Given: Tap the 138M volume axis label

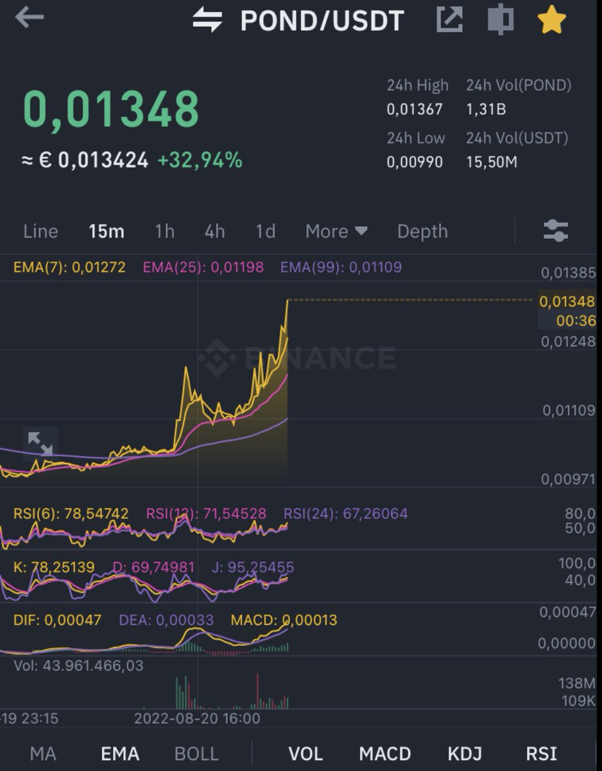Looking at the screenshot, I should (x=577, y=682).
